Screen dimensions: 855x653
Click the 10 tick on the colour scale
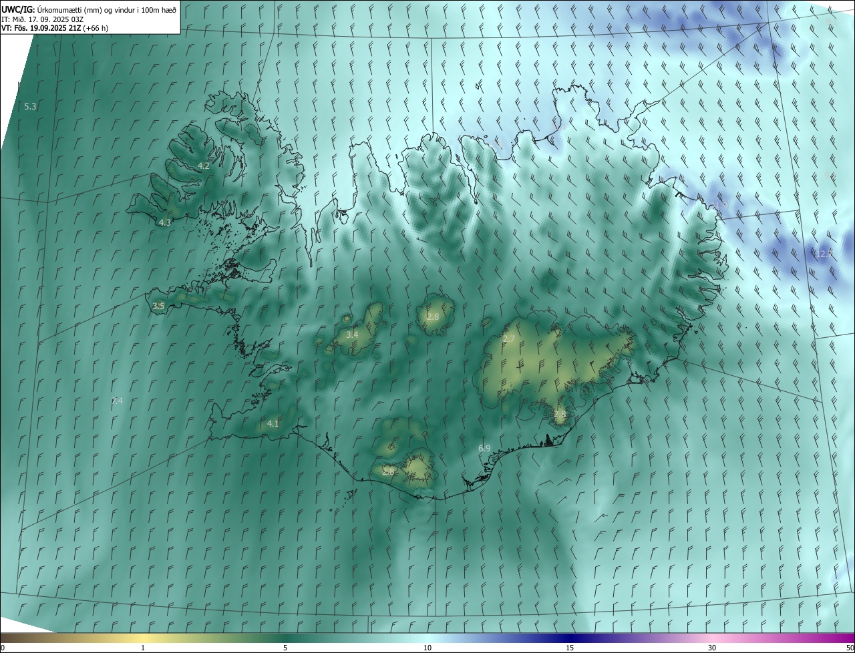tap(427, 648)
